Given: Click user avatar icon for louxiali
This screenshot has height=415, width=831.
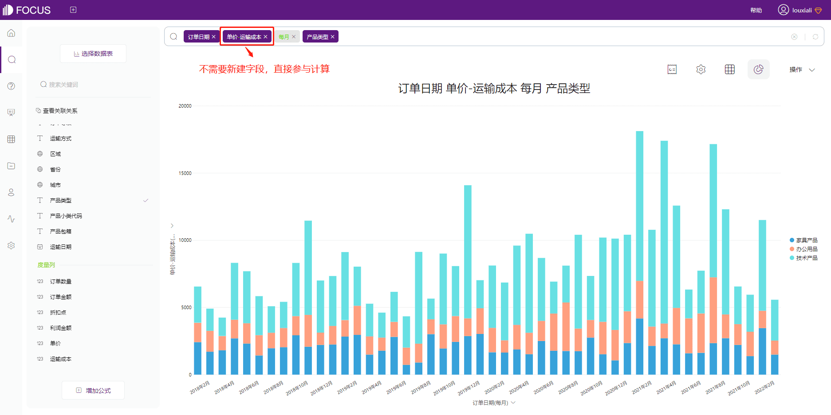Looking at the screenshot, I should pos(784,10).
